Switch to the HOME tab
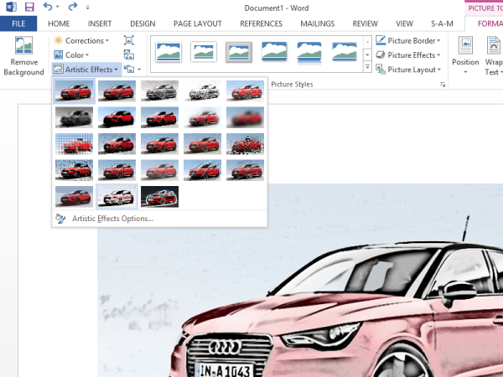This screenshot has height=377, width=503. point(59,23)
